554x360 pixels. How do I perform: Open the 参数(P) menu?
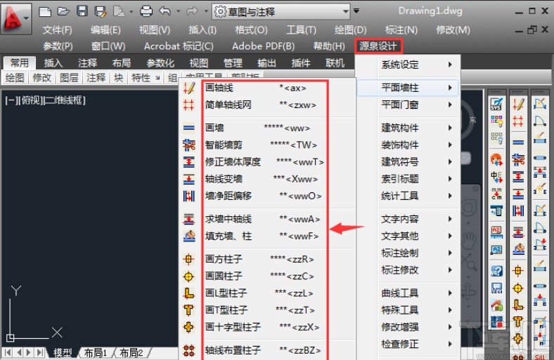point(58,46)
